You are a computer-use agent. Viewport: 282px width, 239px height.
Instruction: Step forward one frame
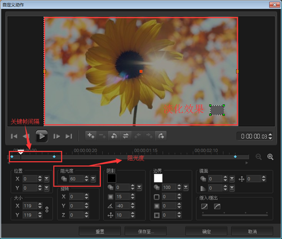click(56, 136)
